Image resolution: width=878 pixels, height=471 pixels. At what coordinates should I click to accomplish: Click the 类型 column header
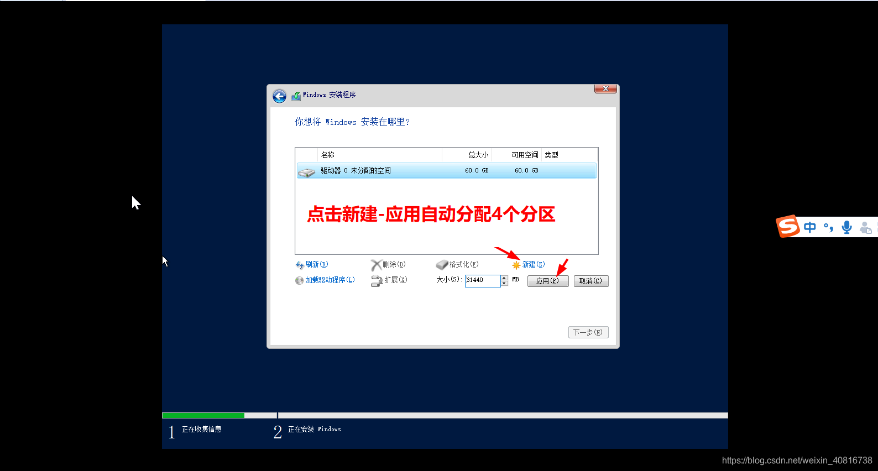click(x=569, y=155)
